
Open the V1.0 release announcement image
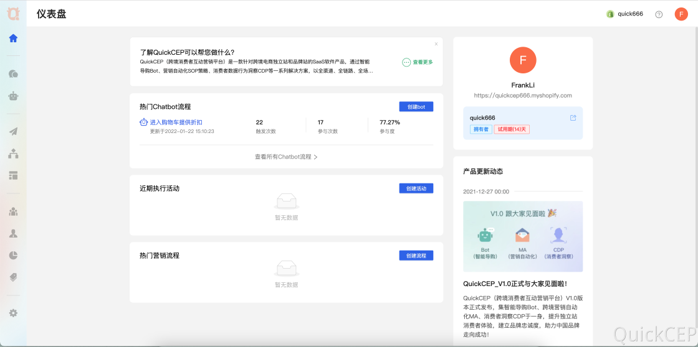pos(523,236)
